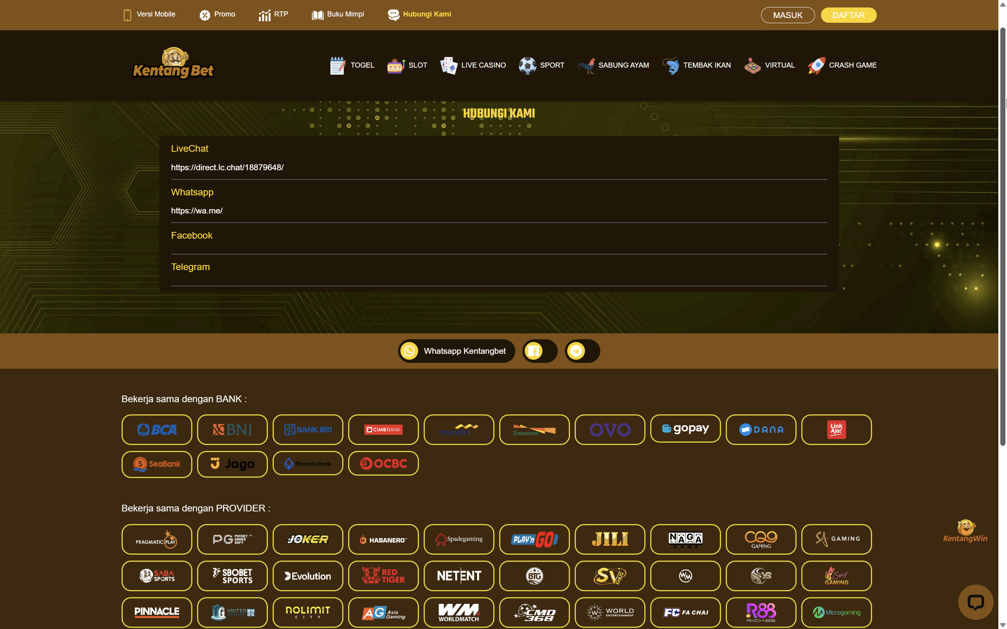Click the BCA bank logo
The image size is (1007, 629).
click(157, 430)
